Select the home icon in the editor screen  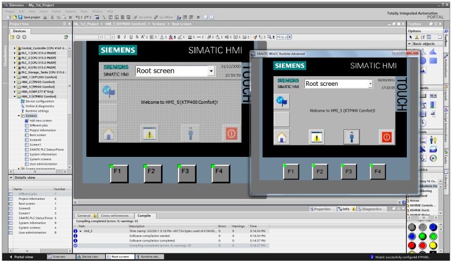pos(108,134)
